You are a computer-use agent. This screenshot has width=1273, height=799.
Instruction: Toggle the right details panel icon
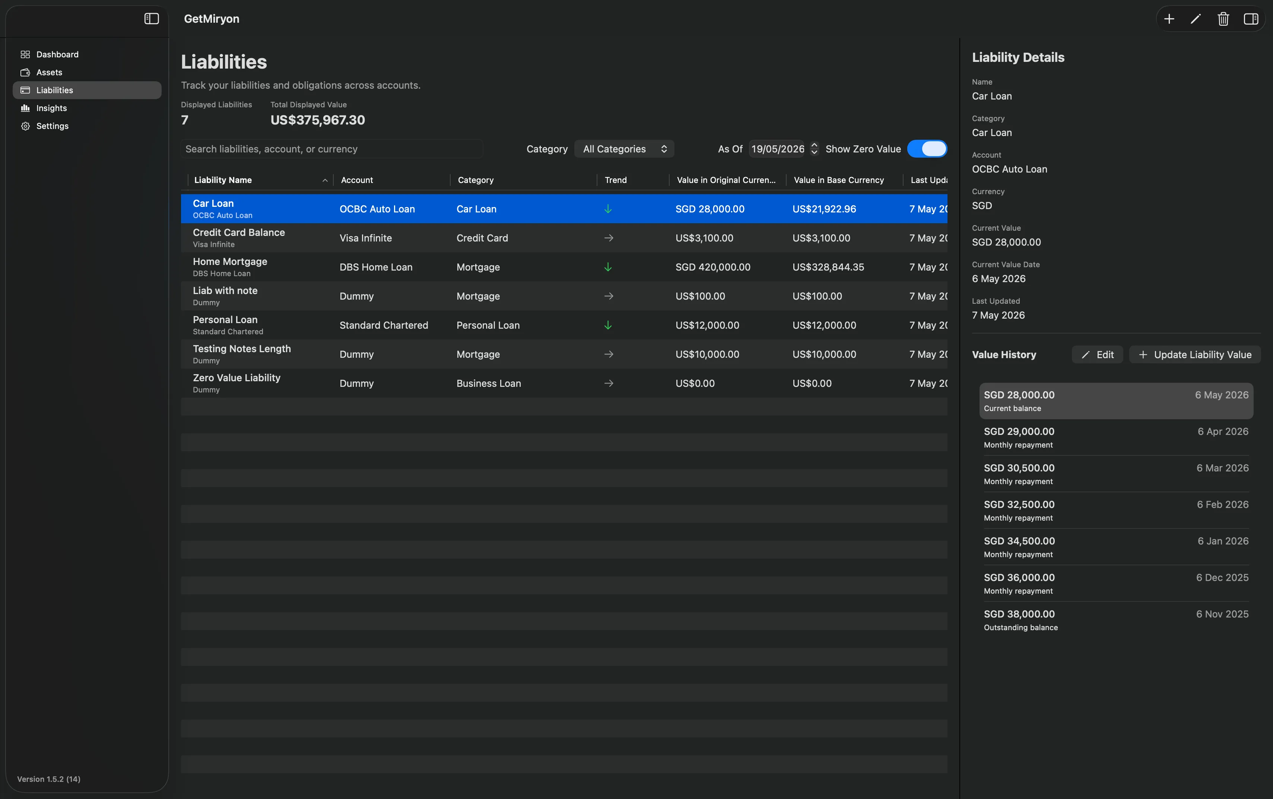1251,19
